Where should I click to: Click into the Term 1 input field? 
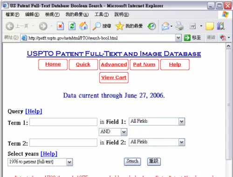[63, 122]
